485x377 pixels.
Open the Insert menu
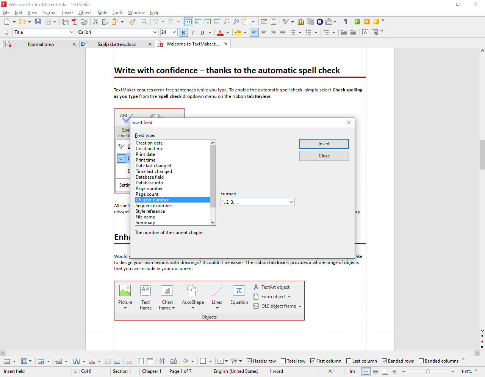click(67, 13)
